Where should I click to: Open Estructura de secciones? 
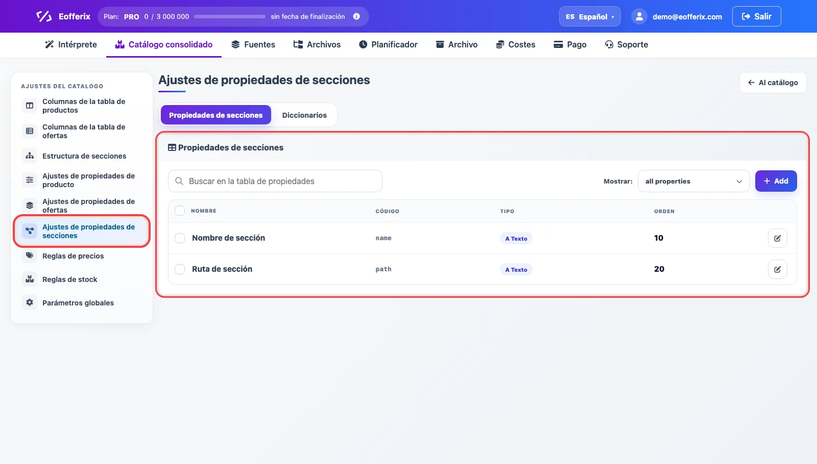click(82, 156)
